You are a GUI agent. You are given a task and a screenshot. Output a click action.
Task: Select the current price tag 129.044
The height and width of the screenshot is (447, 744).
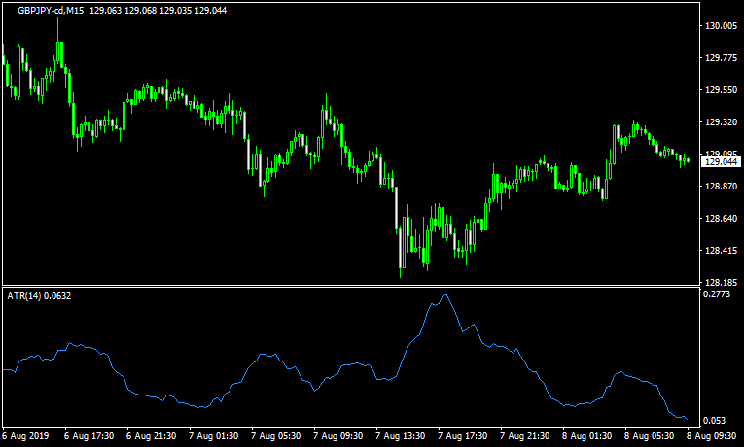click(x=721, y=161)
